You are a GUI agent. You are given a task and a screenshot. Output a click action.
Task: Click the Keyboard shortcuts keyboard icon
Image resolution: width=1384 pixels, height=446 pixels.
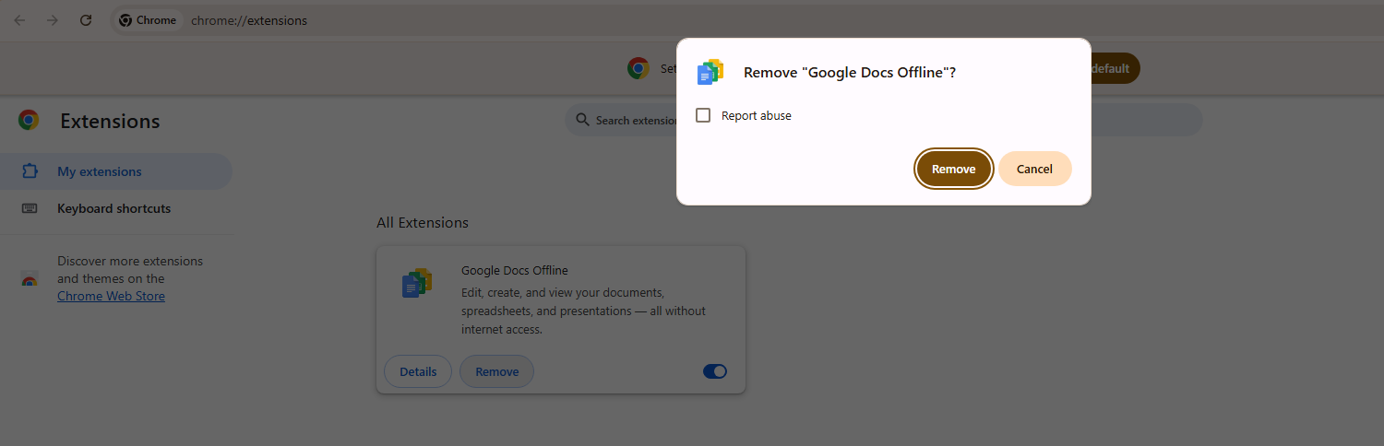[x=30, y=208]
